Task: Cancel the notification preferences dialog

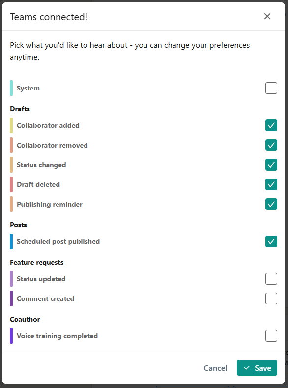Action: pyautogui.click(x=215, y=368)
